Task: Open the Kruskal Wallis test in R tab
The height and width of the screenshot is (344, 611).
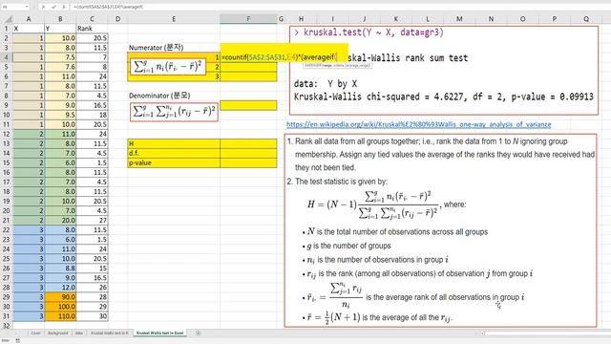Action: click(110, 333)
